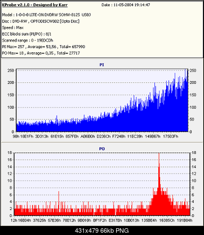Viewport: 204px width, 235px height.
Task: Click the isolated red PO spike reaching 7
Action: click(59, 203)
